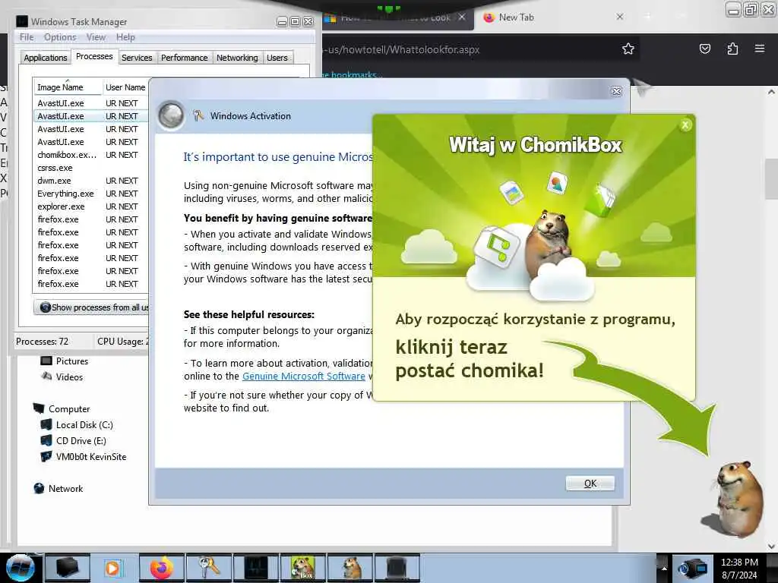Image resolution: width=778 pixels, height=583 pixels.
Task: Click the back orb in Windows Activation
Action: point(171,115)
